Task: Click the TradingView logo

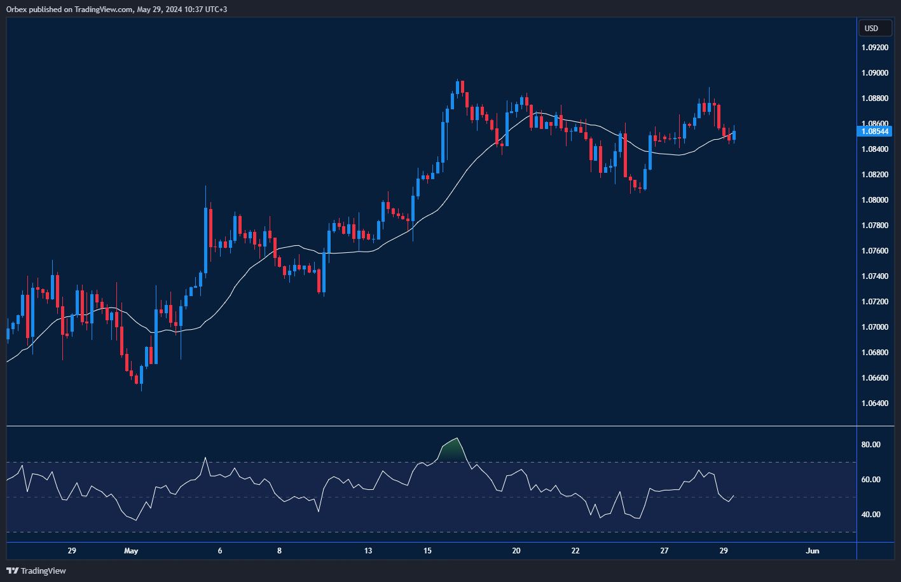Action: [36, 571]
